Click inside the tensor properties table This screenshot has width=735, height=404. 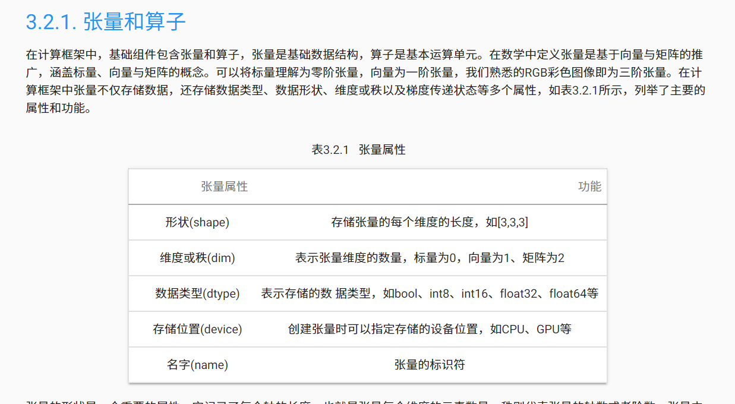coord(367,276)
